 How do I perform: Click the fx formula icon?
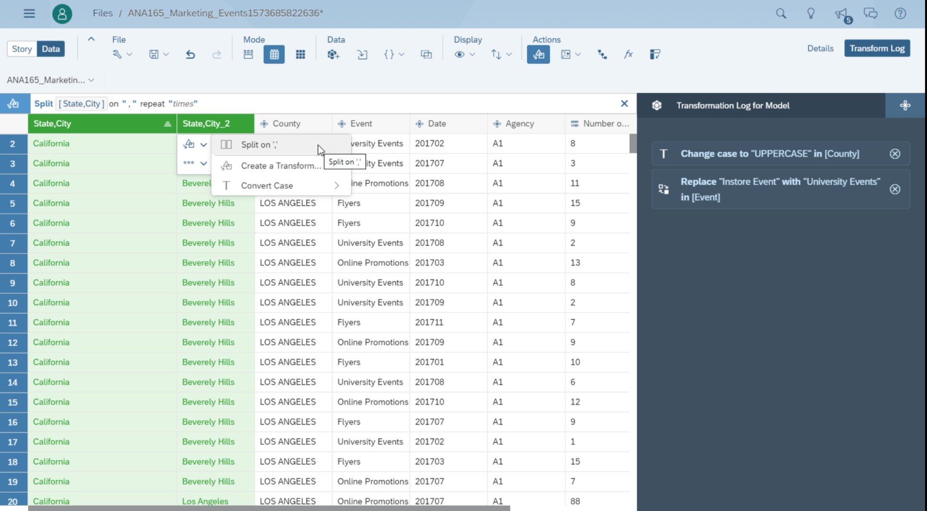628,54
